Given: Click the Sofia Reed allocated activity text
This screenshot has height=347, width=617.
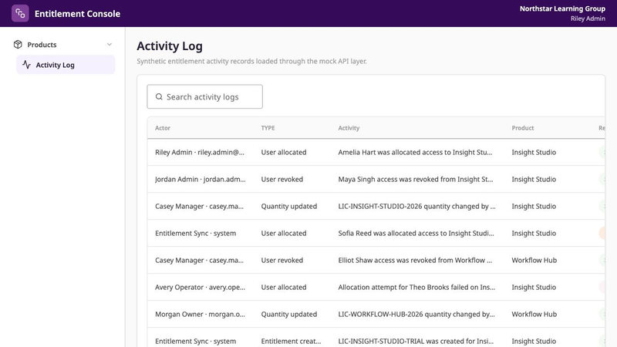Looking at the screenshot, I should pos(416,234).
